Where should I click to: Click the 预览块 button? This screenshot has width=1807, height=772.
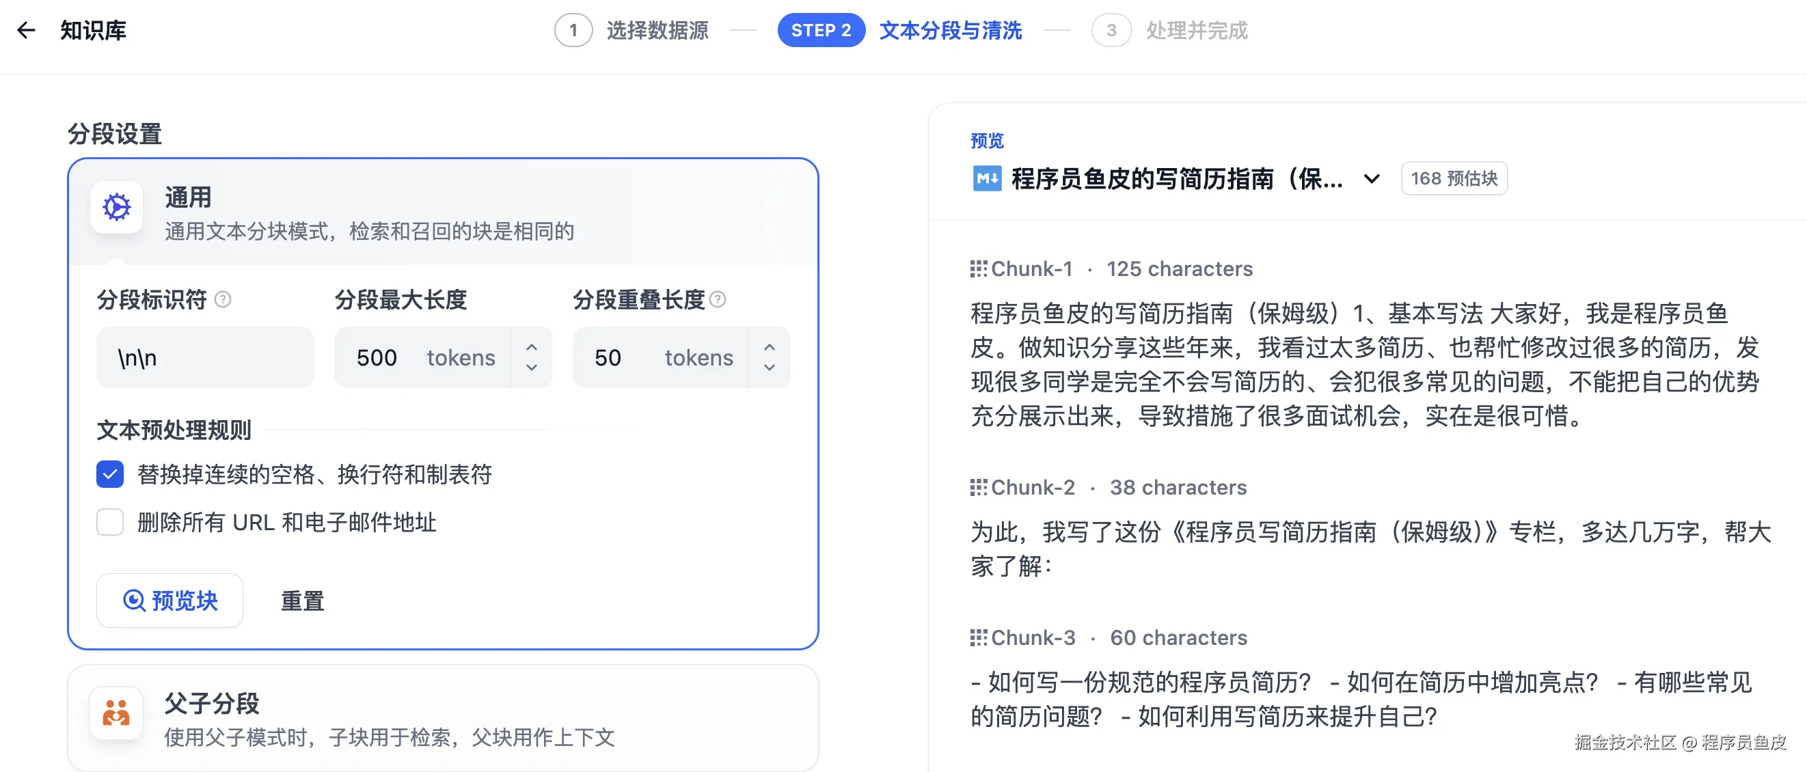pos(169,601)
